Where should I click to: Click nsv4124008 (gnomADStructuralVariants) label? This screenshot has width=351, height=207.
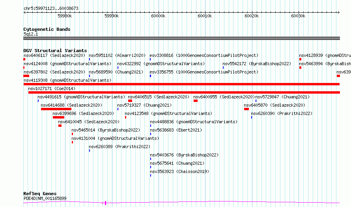[67, 64]
